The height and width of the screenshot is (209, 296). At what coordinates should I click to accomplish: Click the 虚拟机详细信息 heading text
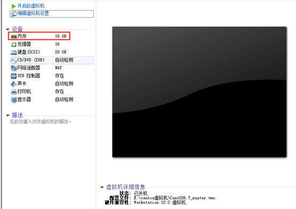[x=126, y=187]
